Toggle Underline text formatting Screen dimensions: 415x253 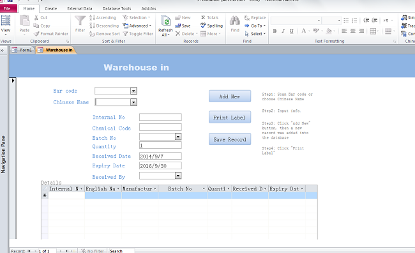pos(291,31)
